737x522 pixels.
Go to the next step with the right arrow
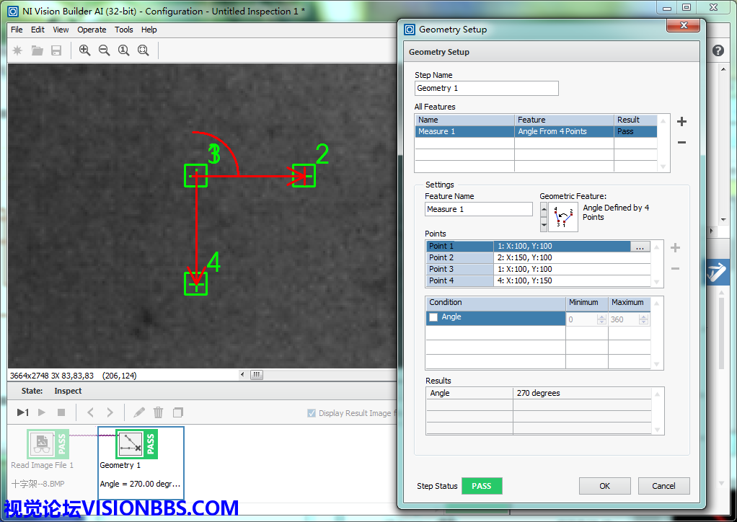[110, 412]
